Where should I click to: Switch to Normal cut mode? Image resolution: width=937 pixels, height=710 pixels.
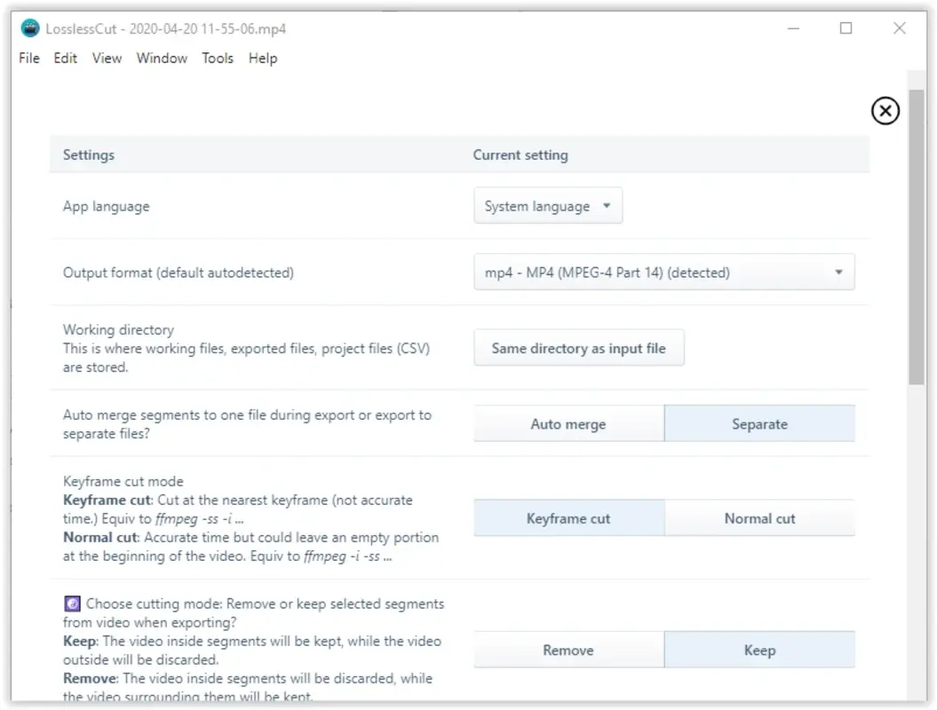pos(759,517)
